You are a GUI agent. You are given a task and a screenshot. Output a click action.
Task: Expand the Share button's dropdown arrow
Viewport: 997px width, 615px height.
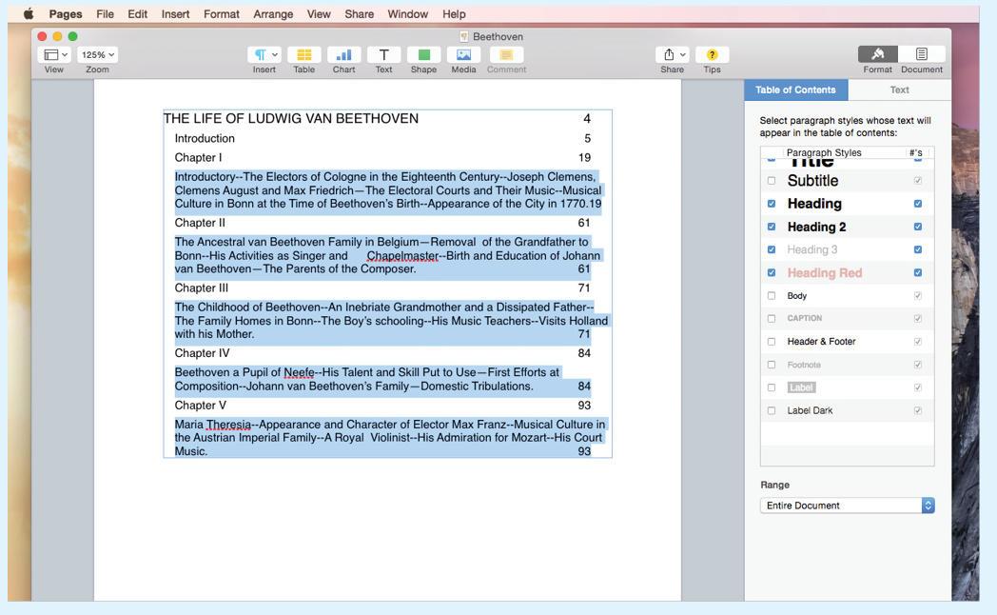(x=683, y=54)
